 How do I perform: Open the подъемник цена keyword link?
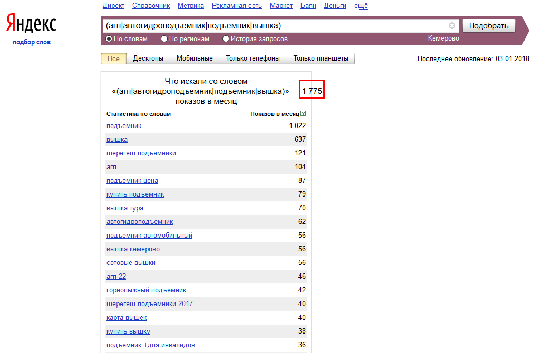[x=132, y=181]
